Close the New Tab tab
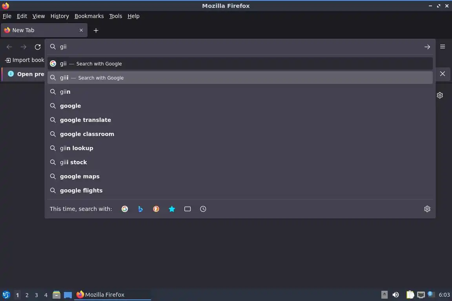 click(x=81, y=30)
